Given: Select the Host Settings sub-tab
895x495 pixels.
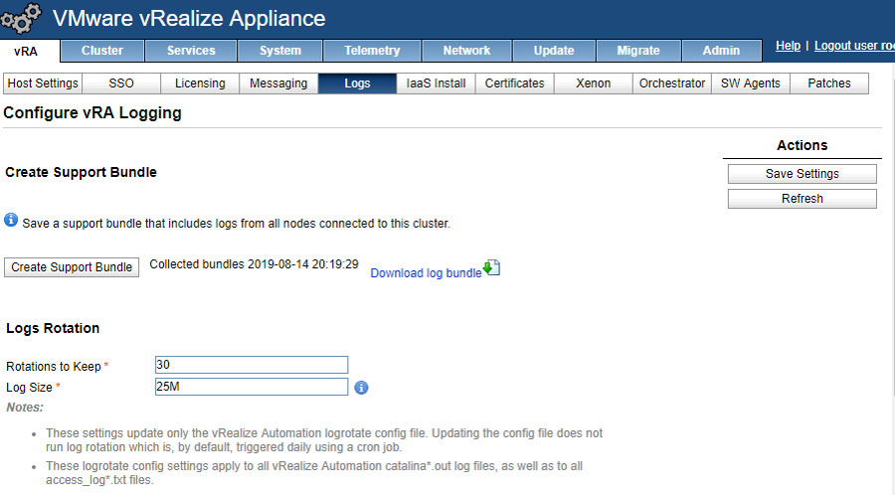Looking at the screenshot, I should coord(42,83).
